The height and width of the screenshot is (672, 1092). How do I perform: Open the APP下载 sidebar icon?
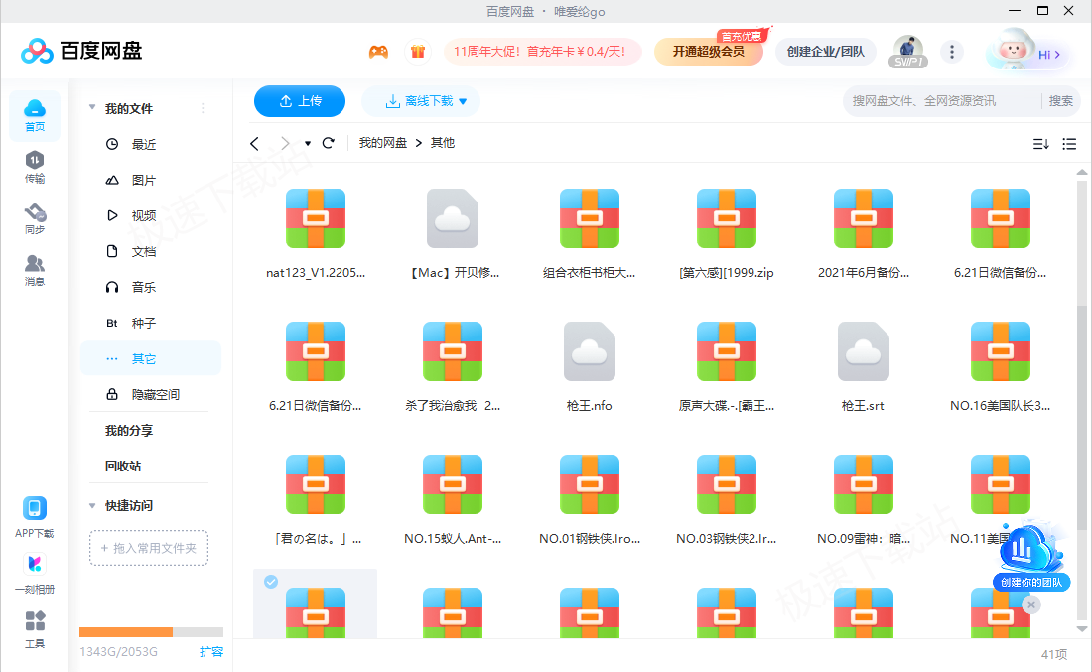click(x=35, y=517)
